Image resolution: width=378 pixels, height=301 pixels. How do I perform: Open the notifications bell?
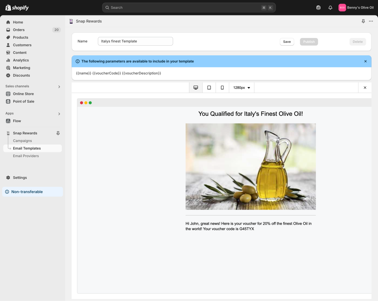click(x=330, y=8)
